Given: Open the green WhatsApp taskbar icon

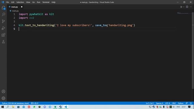Looking at the screenshot, I should coord(34,107).
